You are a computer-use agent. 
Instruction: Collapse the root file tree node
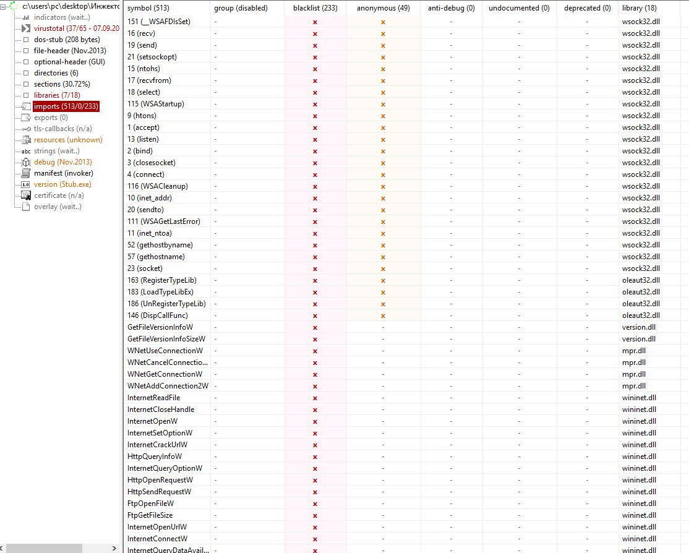click(x=2, y=7)
